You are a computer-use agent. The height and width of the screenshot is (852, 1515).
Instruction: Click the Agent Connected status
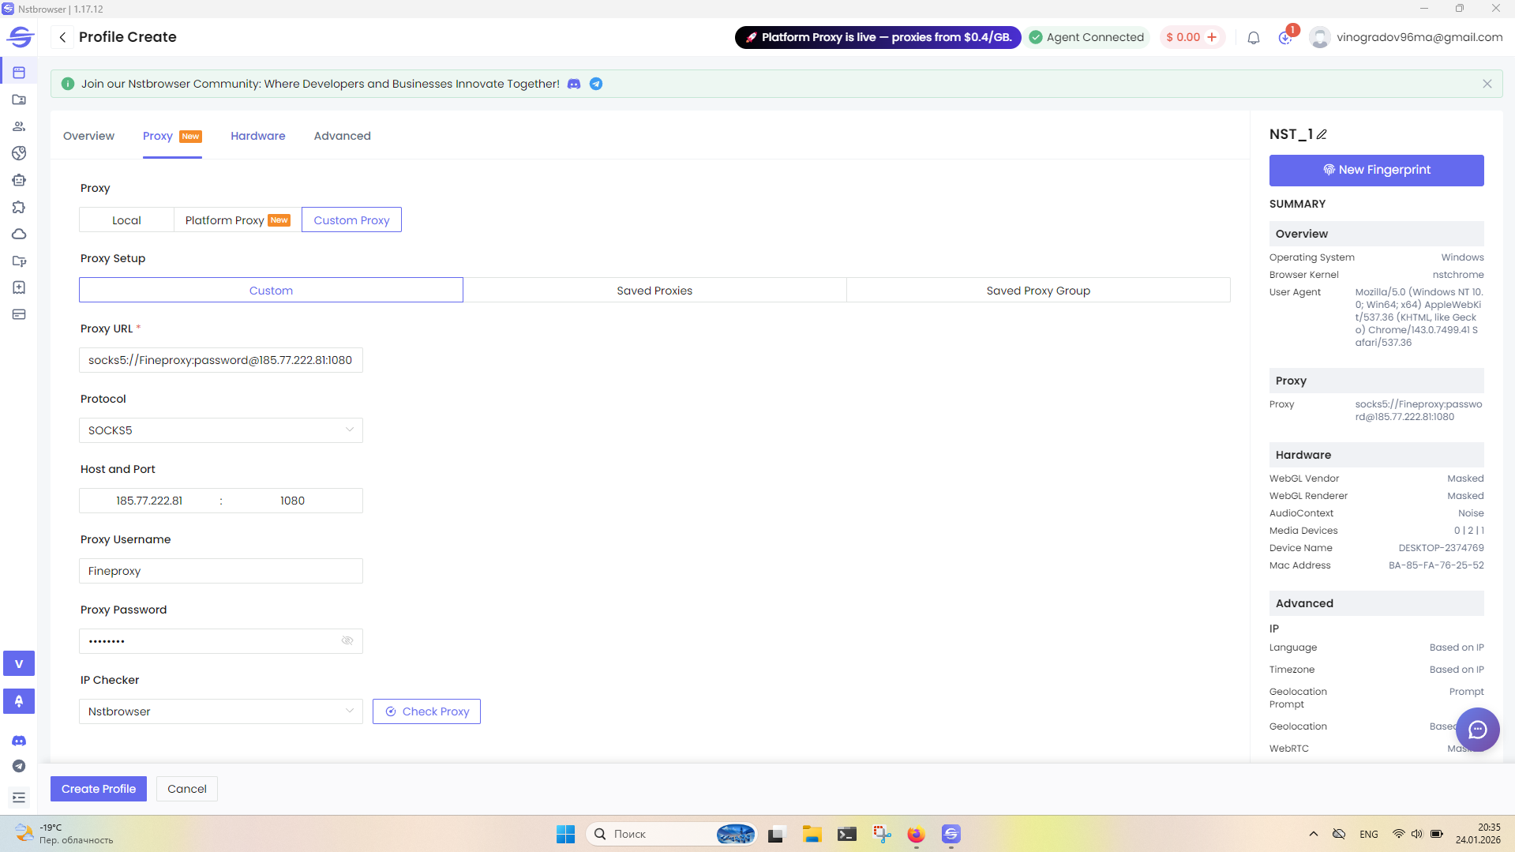[x=1087, y=37]
